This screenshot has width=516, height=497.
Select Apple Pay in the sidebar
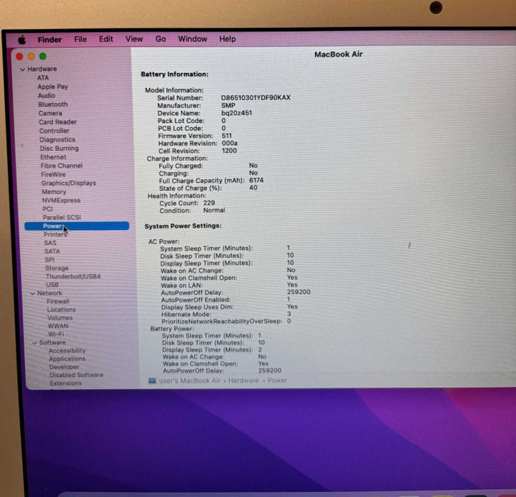coord(53,87)
